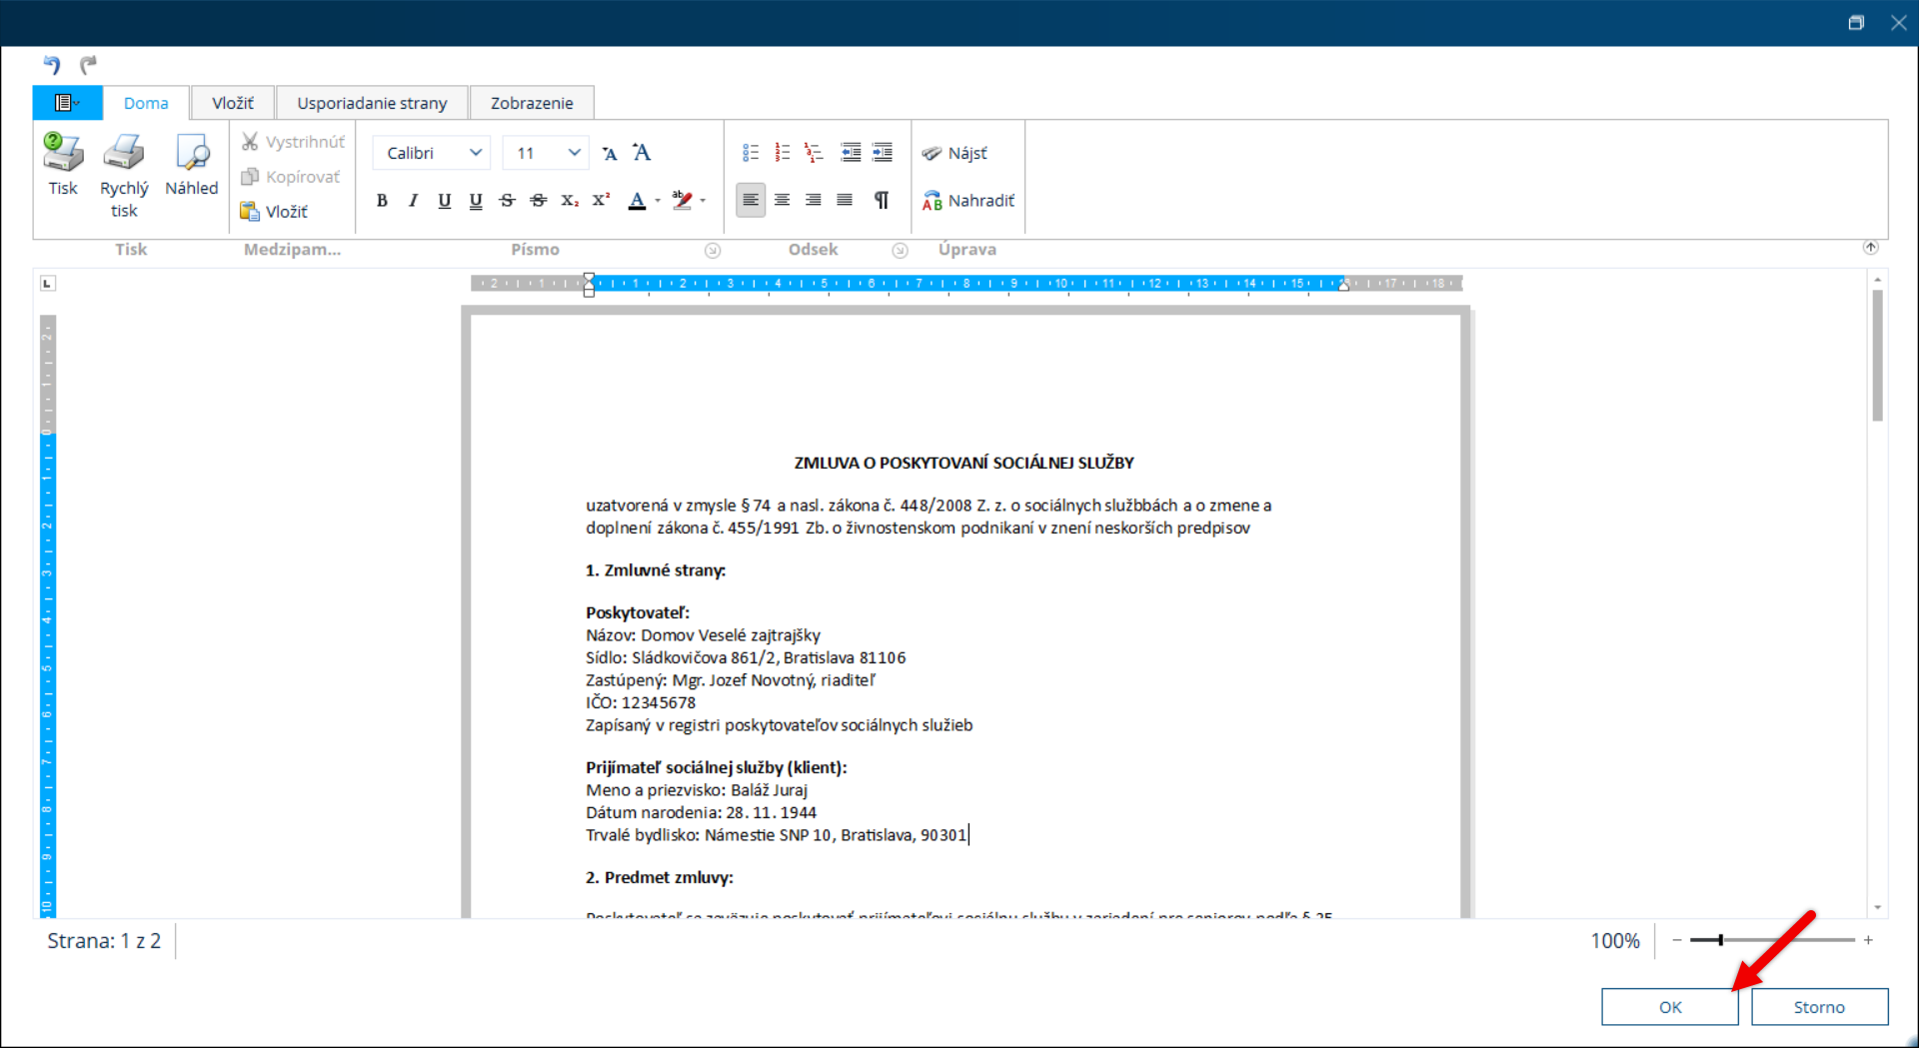The width and height of the screenshot is (1919, 1048).
Task: Toggle double underline formatting
Action: 476,201
